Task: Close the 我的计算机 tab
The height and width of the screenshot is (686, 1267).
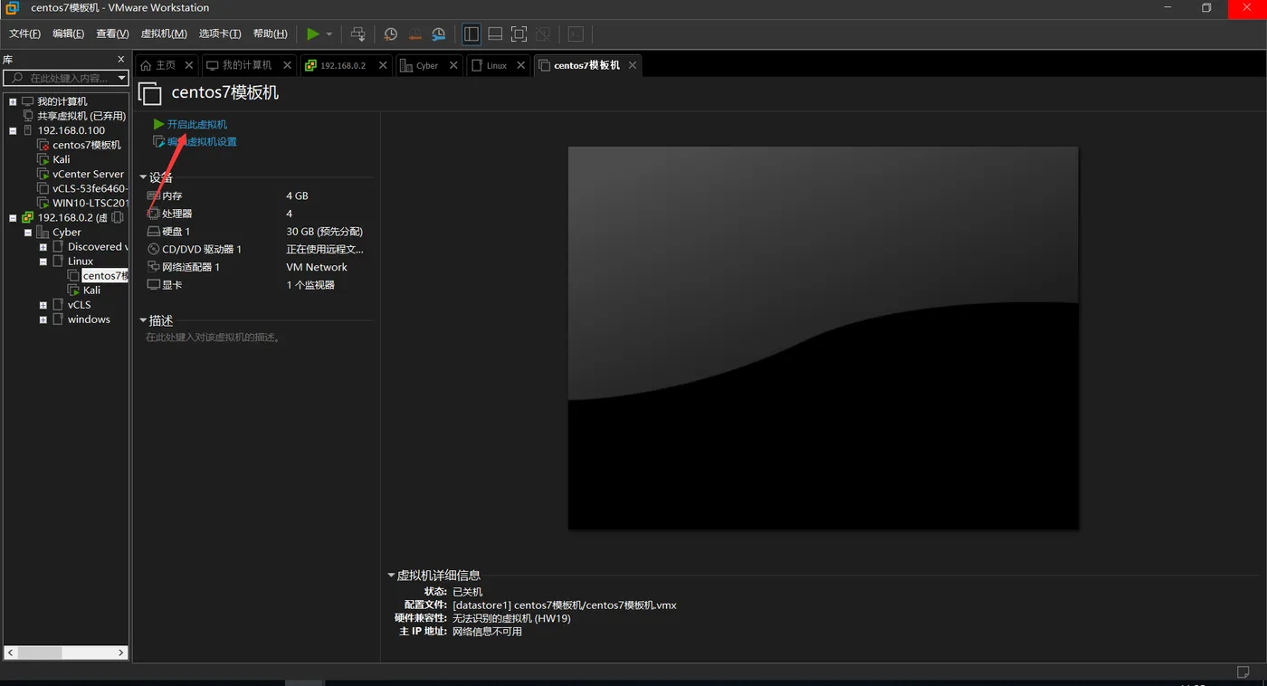Action: 287,65
